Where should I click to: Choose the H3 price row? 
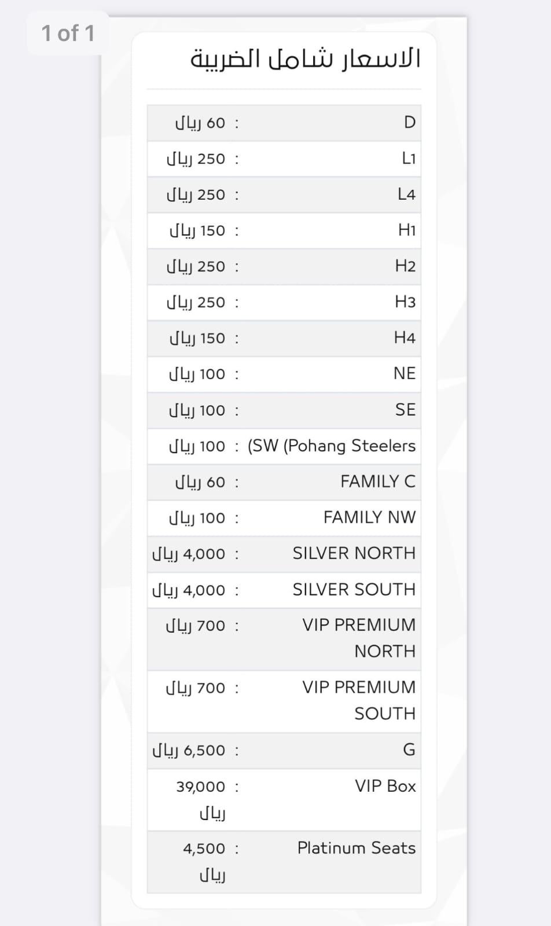click(x=284, y=302)
